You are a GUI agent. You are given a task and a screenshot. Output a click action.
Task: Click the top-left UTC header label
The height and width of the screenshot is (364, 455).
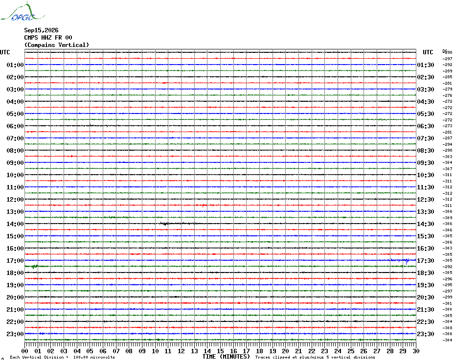pos(5,52)
